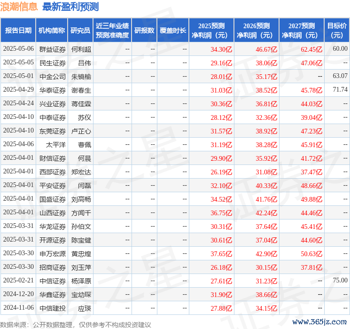
Task: Click the date 2024-11-06
Action: click(18, 307)
